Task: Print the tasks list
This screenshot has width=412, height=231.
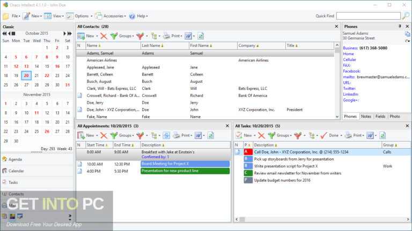Action: point(355,135)
